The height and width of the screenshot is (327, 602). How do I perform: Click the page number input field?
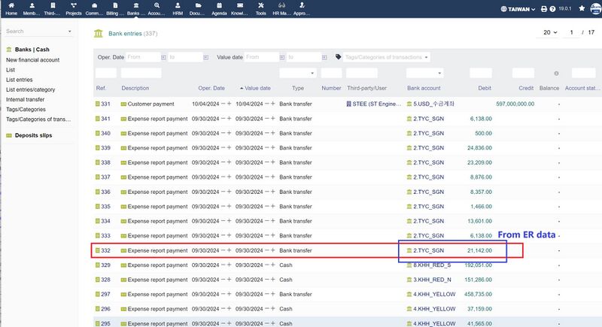tap(573, 33)
